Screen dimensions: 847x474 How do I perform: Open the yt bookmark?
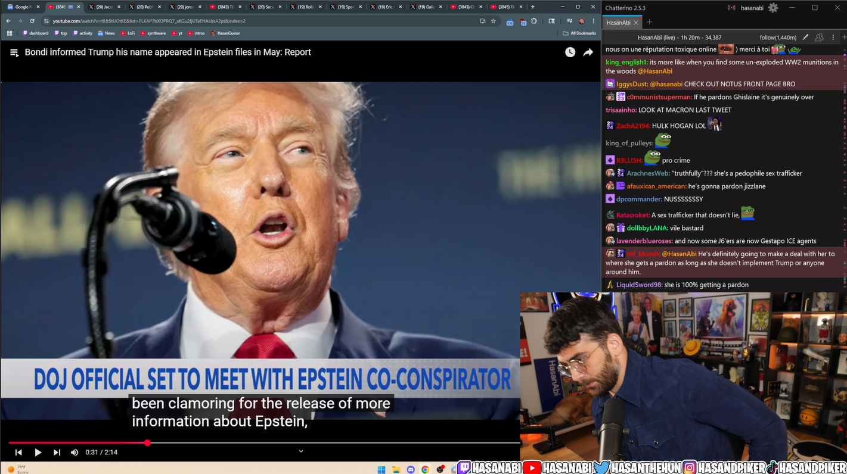pos(177,33)
